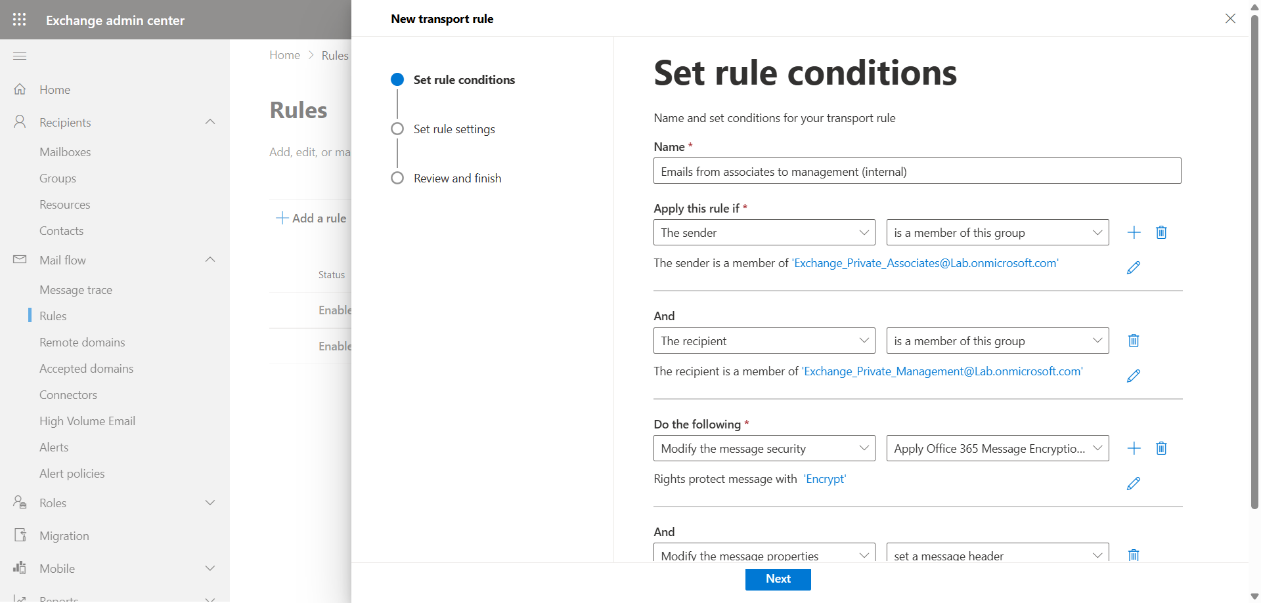Viewport: 1261px width, 603px height.
Task: Select the 'Set rule settings' wizard step
Action: coord(454,129)
